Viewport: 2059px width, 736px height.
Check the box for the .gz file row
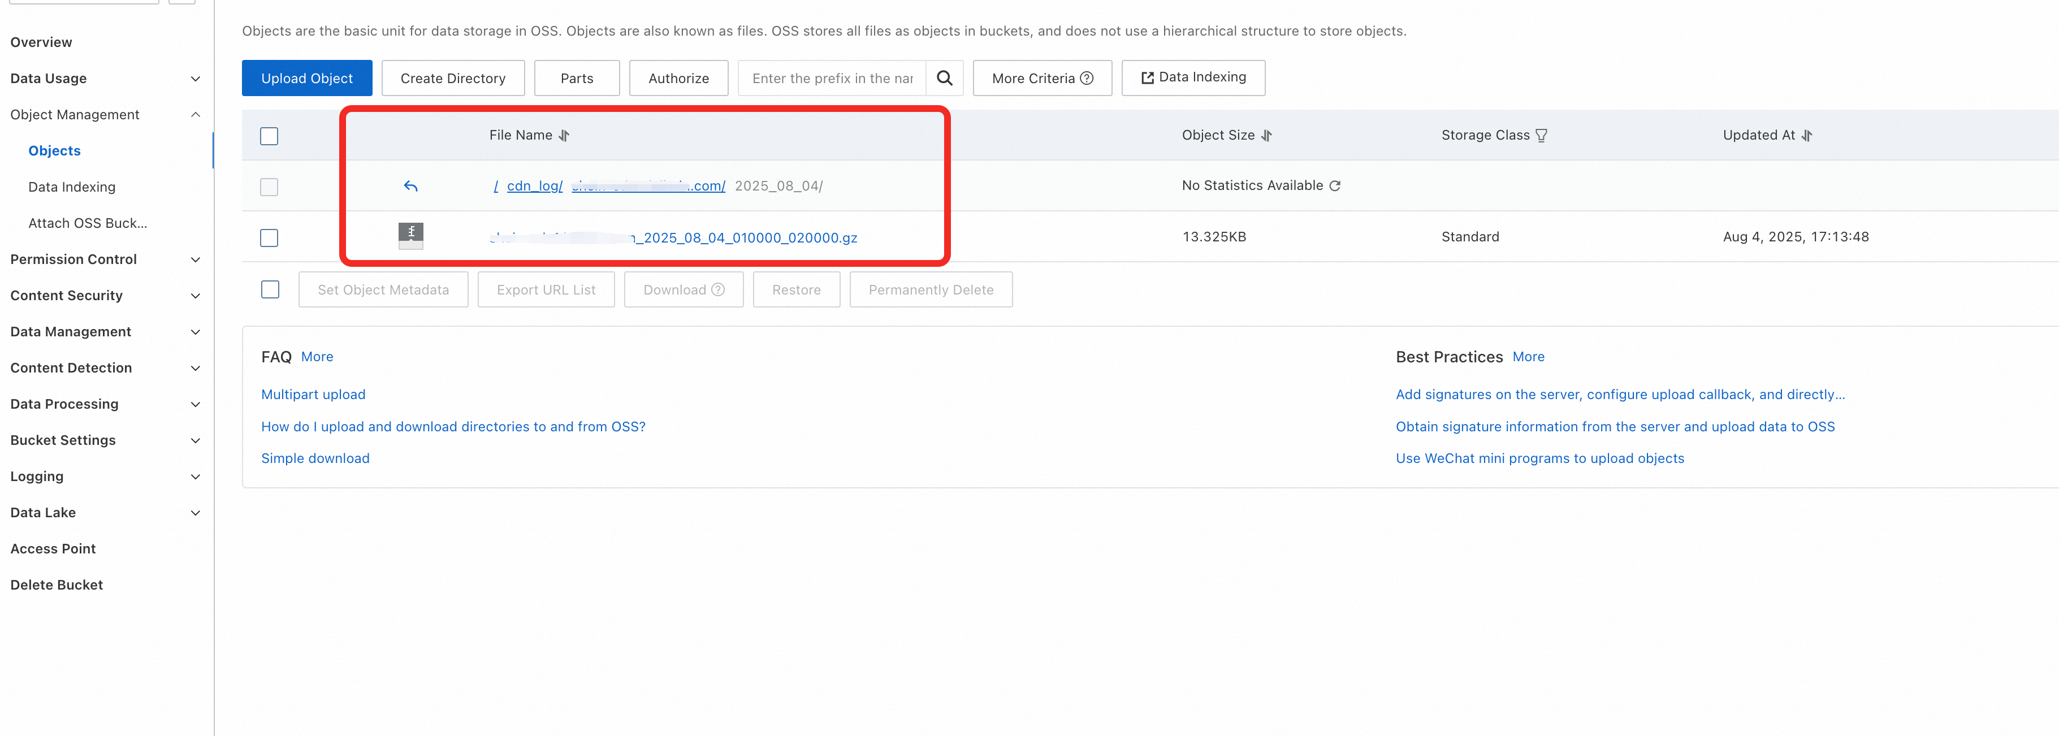[x=269, y=237]
